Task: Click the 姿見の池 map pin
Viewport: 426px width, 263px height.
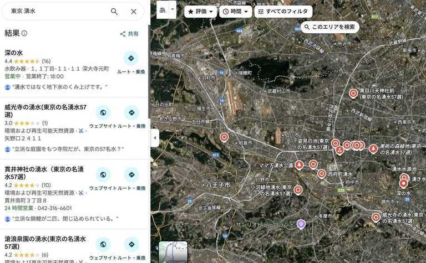Action: click(336, 143)
